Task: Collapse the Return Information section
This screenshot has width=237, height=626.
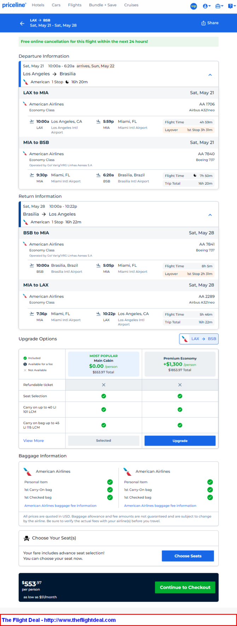Action: 210,215
